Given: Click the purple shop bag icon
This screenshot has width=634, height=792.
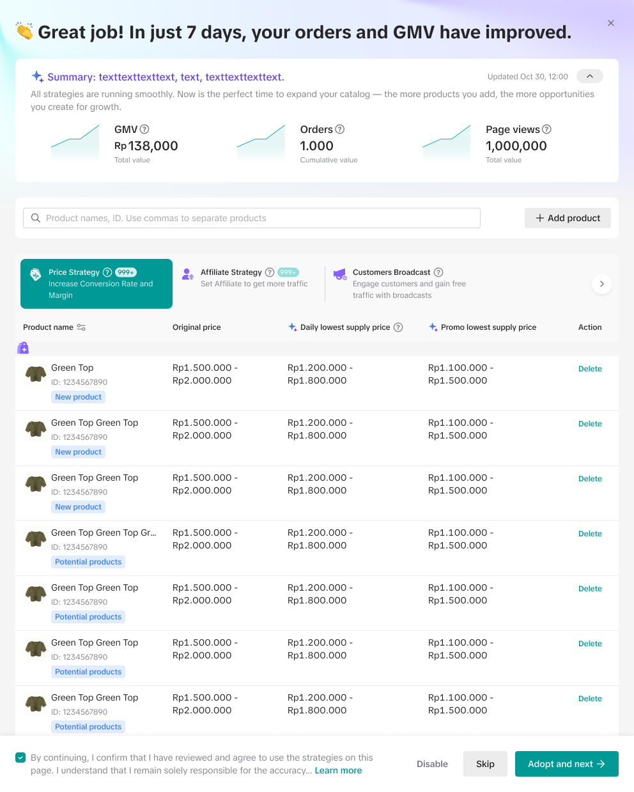Looking at the screenshot, I should pyautogui.click(x=23, y=348).
